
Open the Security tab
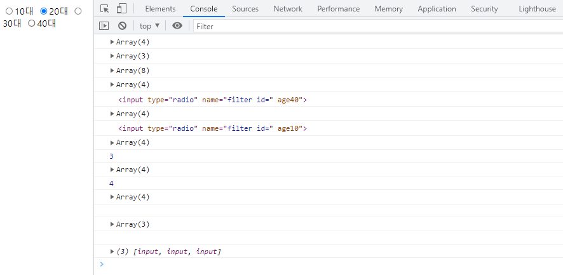point(484,9)
